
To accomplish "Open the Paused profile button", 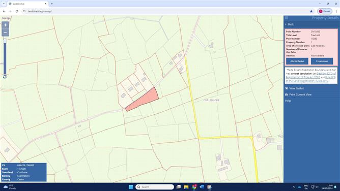I will pos(325,11).
